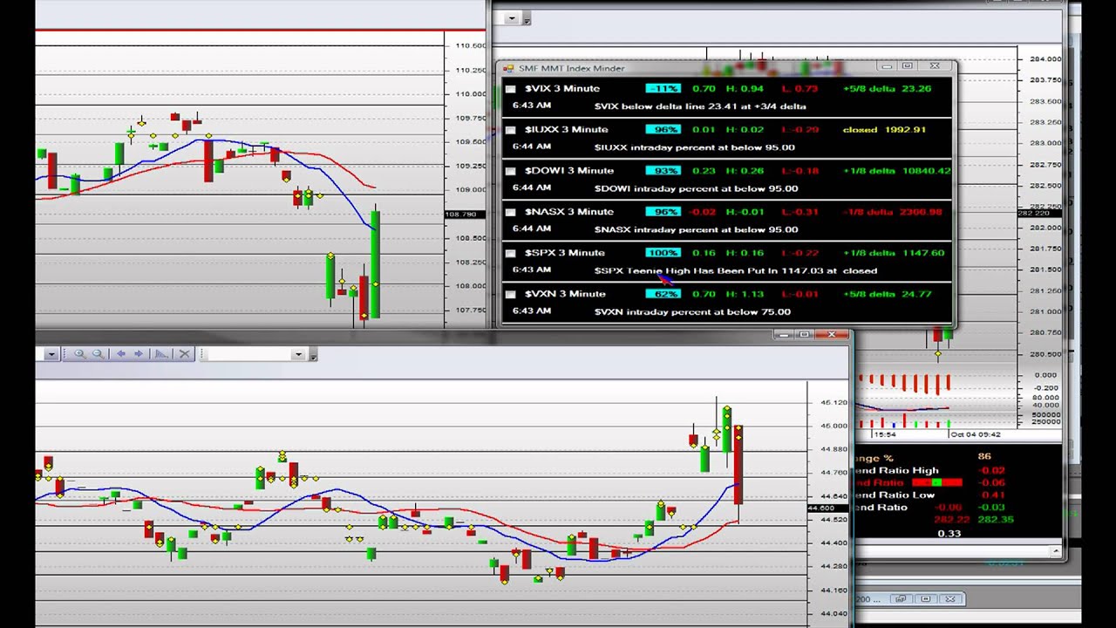Click the 'Trend Ratio Low' label
The width and height of the screenshot is (1116, 628).
click(x=895, y=495)
